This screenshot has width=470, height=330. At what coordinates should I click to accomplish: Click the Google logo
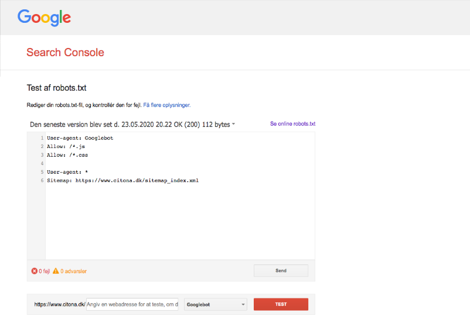tap(44, 18)
